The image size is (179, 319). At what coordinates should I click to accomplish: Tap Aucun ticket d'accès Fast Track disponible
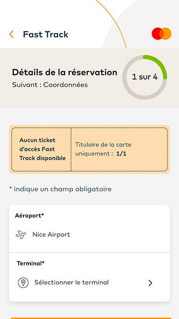42,149
